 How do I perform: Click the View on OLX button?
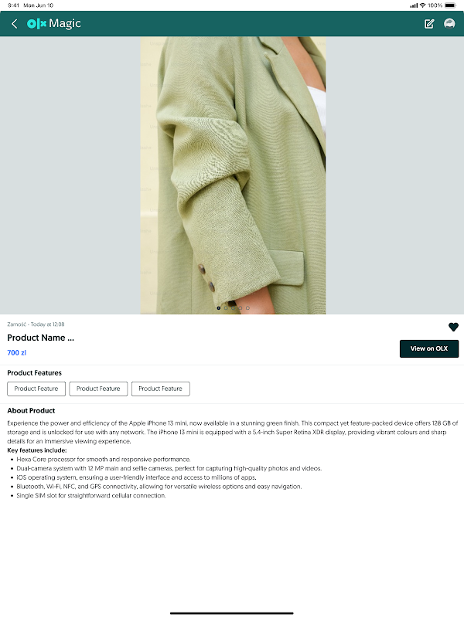[429, 348]
